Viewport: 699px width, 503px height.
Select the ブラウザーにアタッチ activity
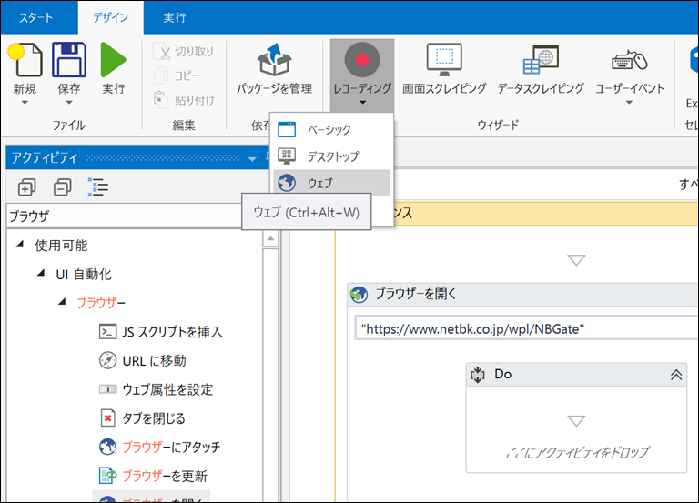[x=159, y=447]
